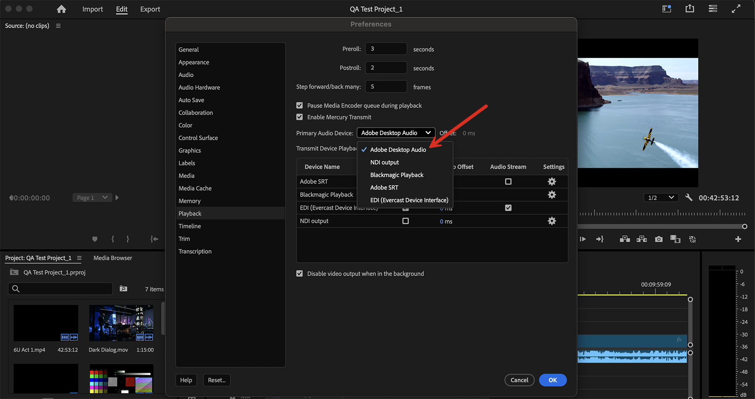Click the search magnifier in Project panel
This screenshot has width=755, height=399.
click(16, 289)
